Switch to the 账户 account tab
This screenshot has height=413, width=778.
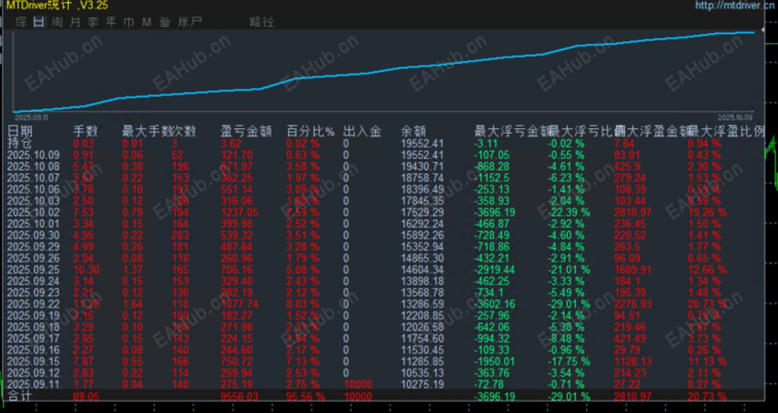[x=190, y=22]
